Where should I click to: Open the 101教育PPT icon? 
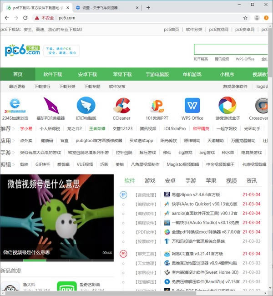157,105
